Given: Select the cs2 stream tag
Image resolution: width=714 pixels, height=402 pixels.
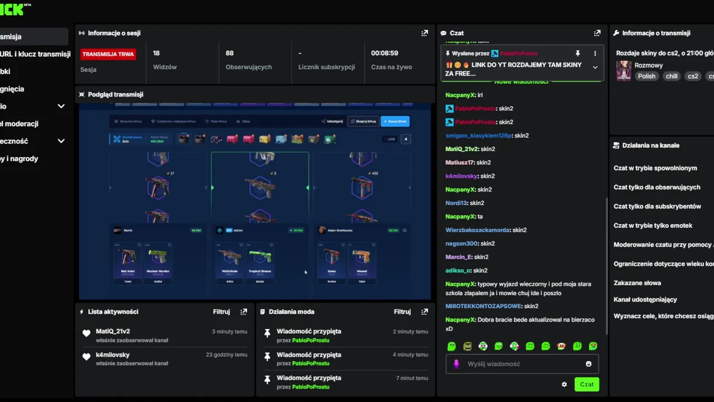Looking at the screenshot, I should (x=693, y=76).
